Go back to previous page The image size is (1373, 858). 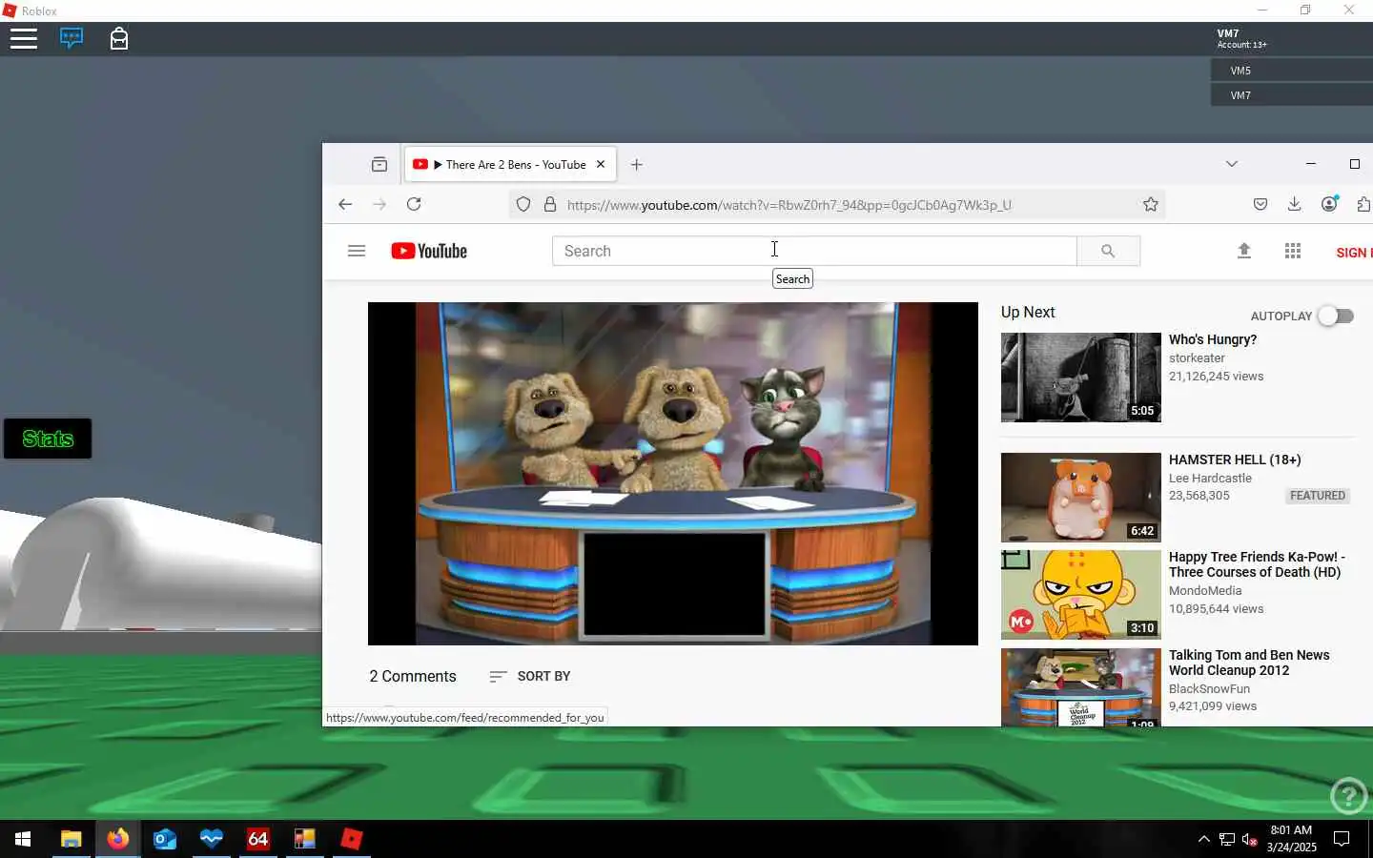click(345, 204)
